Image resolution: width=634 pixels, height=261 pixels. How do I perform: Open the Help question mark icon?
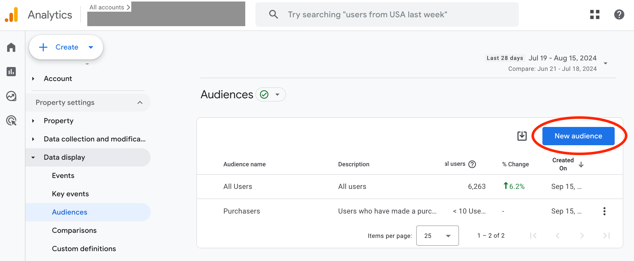(x=619, y=14)
